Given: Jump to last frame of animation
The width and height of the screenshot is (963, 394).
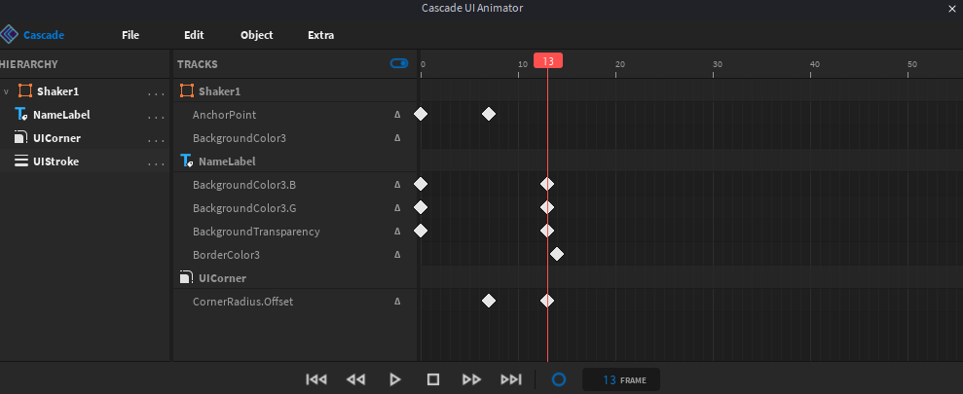Looking at the screenshot, I should tap(511, 379).
